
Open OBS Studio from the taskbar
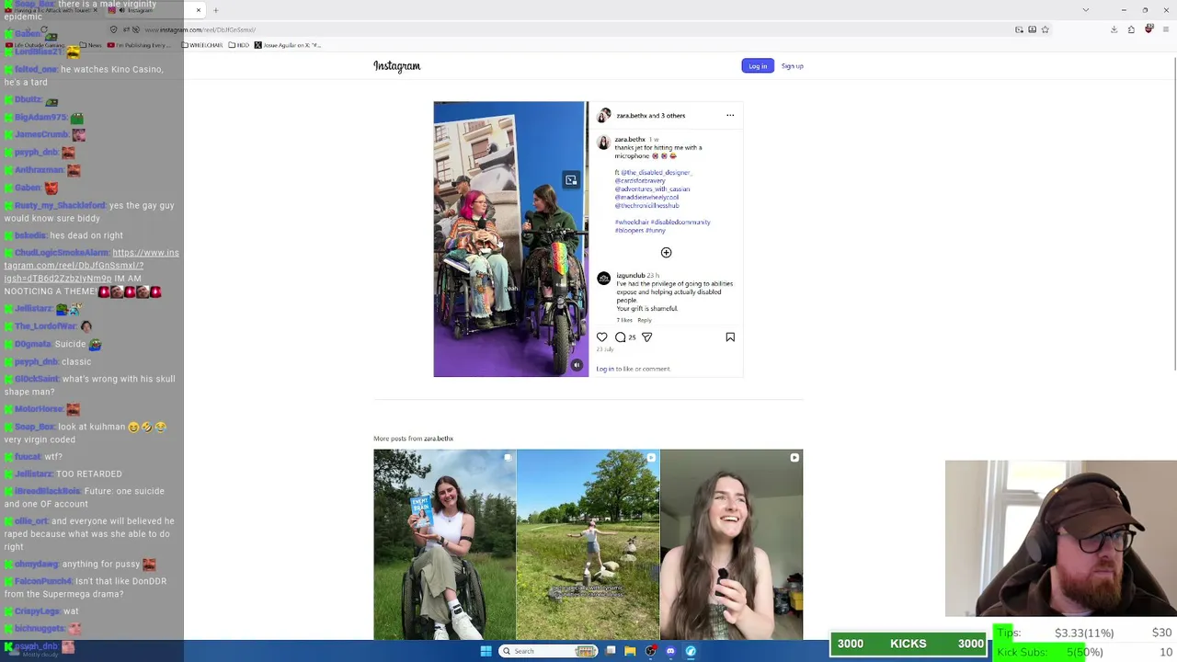pos(650,651)
